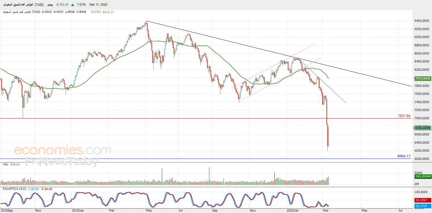Click the red 13.1557 stochastic value tag
This screenshot has height=213, width=432.
click(x=423, y=200)
